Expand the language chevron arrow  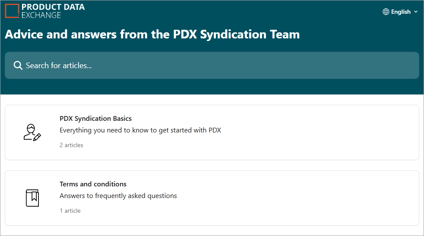pos(416,12)
